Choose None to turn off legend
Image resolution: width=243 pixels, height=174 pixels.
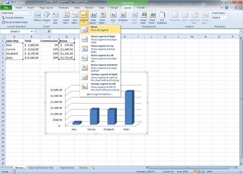pyautogui.click(x=100, y=29)
